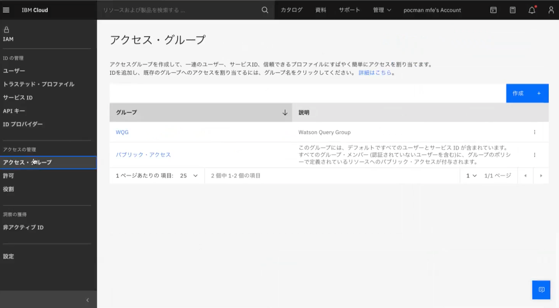Click the feedback chat button
The width and height of the screenshot is (559, 308).
(x=541, y=290)
